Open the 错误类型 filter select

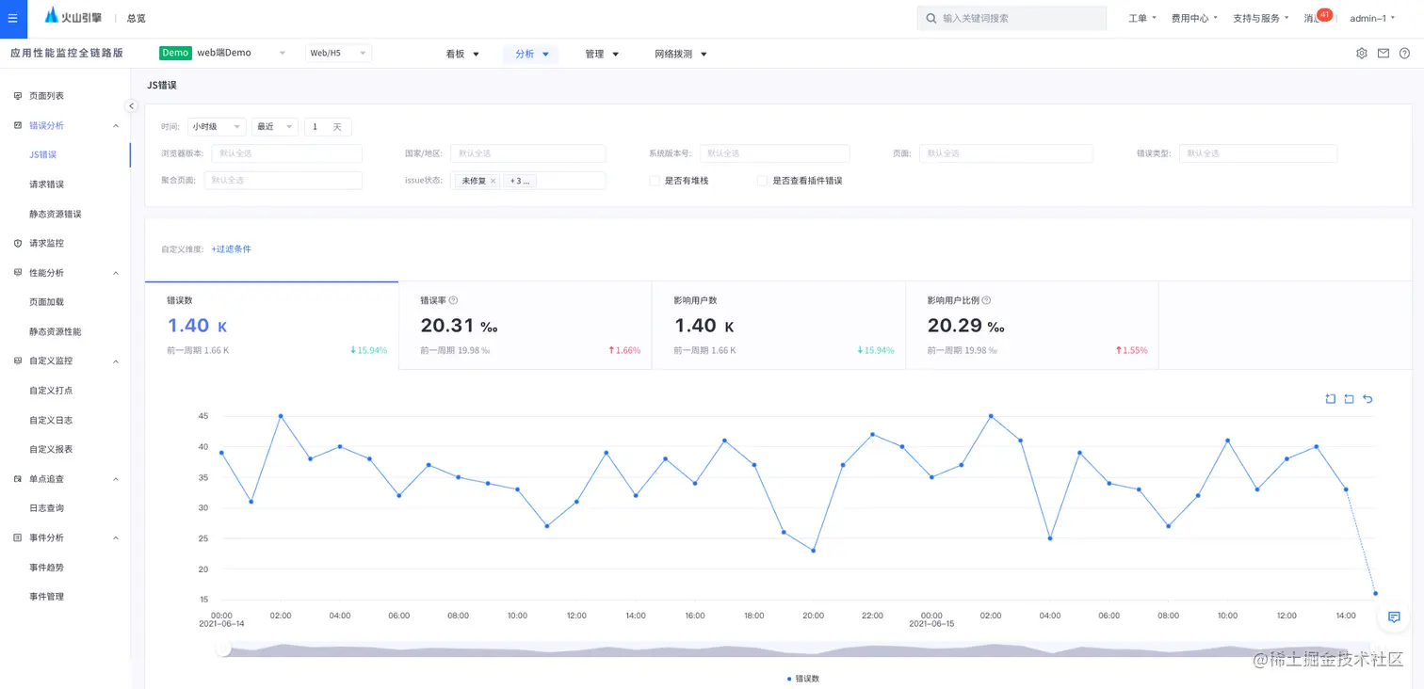pos(1258,153)
